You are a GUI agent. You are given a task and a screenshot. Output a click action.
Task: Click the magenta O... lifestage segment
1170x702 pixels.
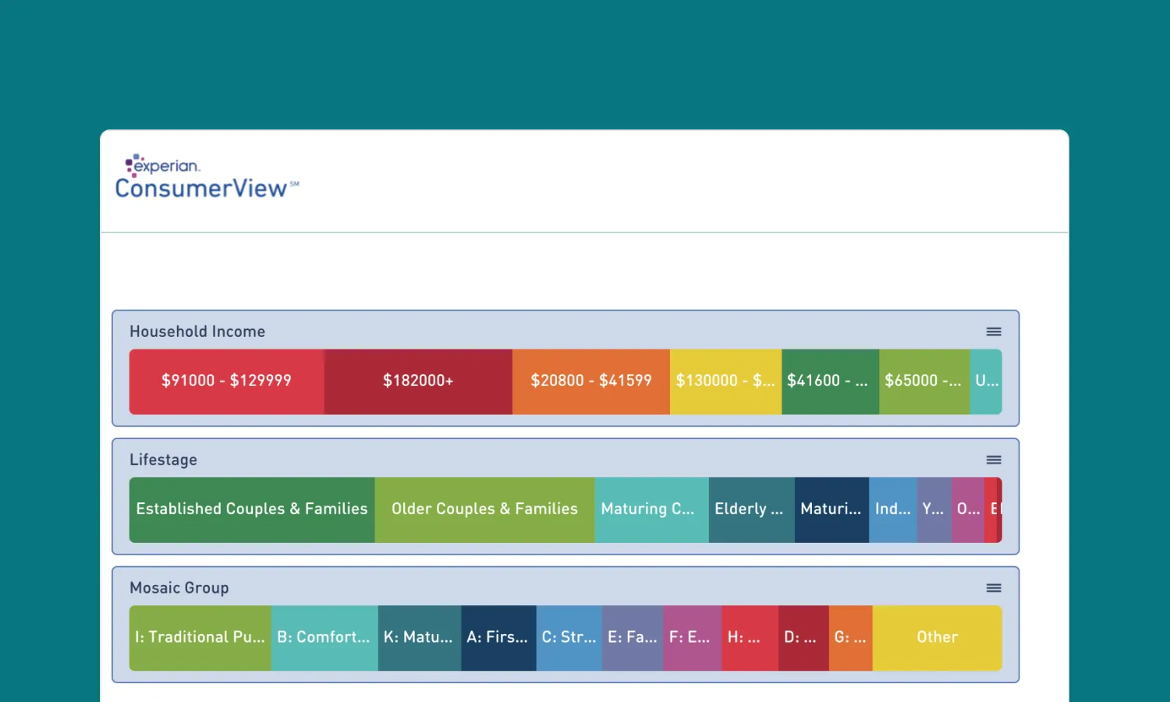coord(968,510)
